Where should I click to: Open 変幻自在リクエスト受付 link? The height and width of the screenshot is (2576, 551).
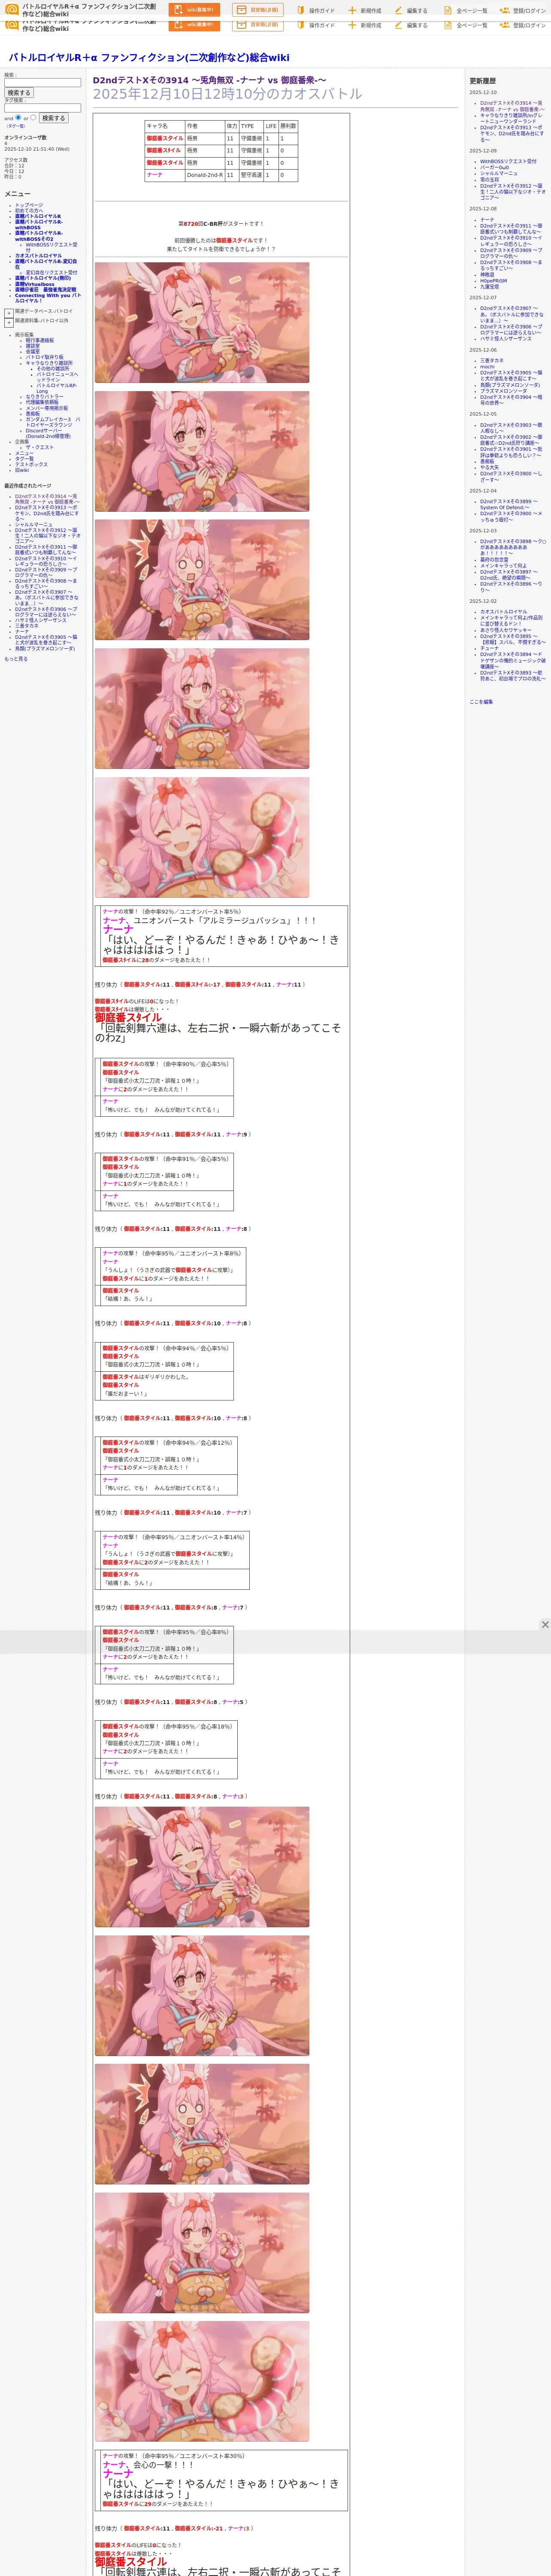[x=51, y=272]
